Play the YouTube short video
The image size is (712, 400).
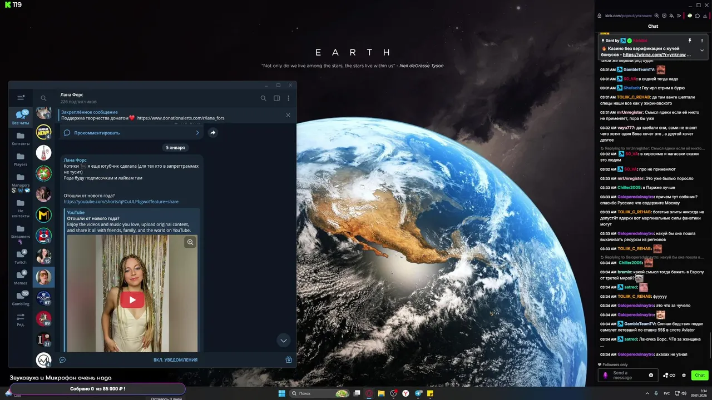point(132,300)
